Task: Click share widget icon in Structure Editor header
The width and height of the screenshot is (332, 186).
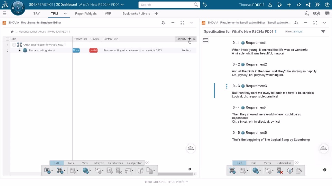Action: pos(163,23)
